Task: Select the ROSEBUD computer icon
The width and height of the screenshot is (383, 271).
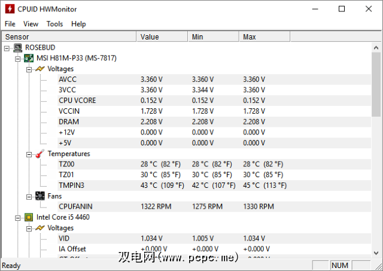Action: pyautogui.click(x=17, y=48)
